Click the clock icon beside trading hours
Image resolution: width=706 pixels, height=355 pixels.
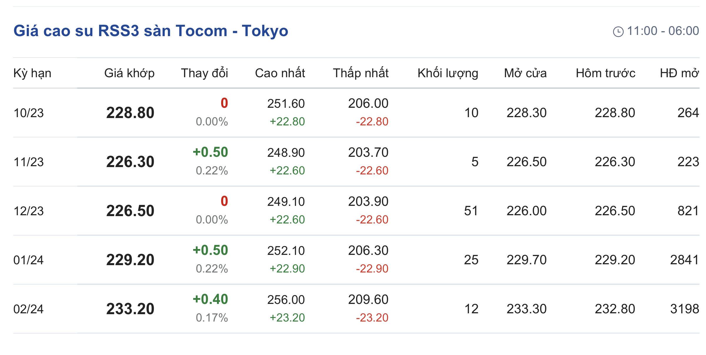pyautogui.click(x=618, y=32)
